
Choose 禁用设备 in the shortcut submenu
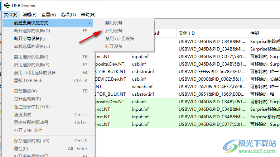[x=114, y=23]
